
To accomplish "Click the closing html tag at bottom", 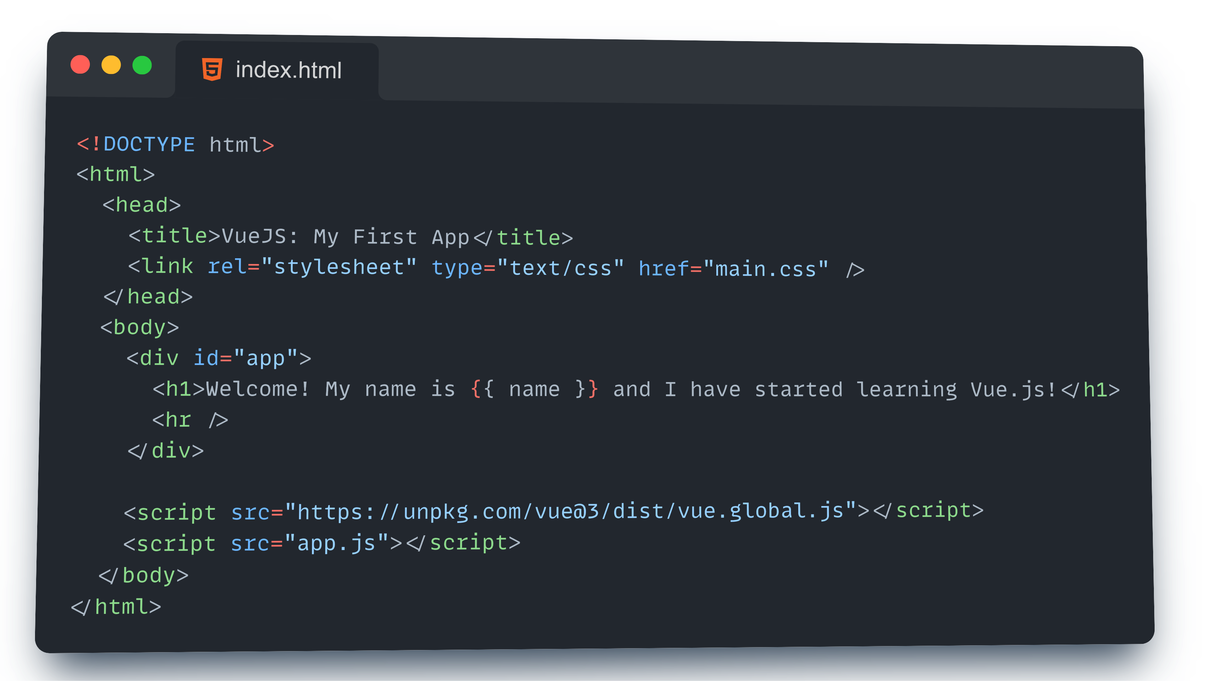I will [116, 607].
